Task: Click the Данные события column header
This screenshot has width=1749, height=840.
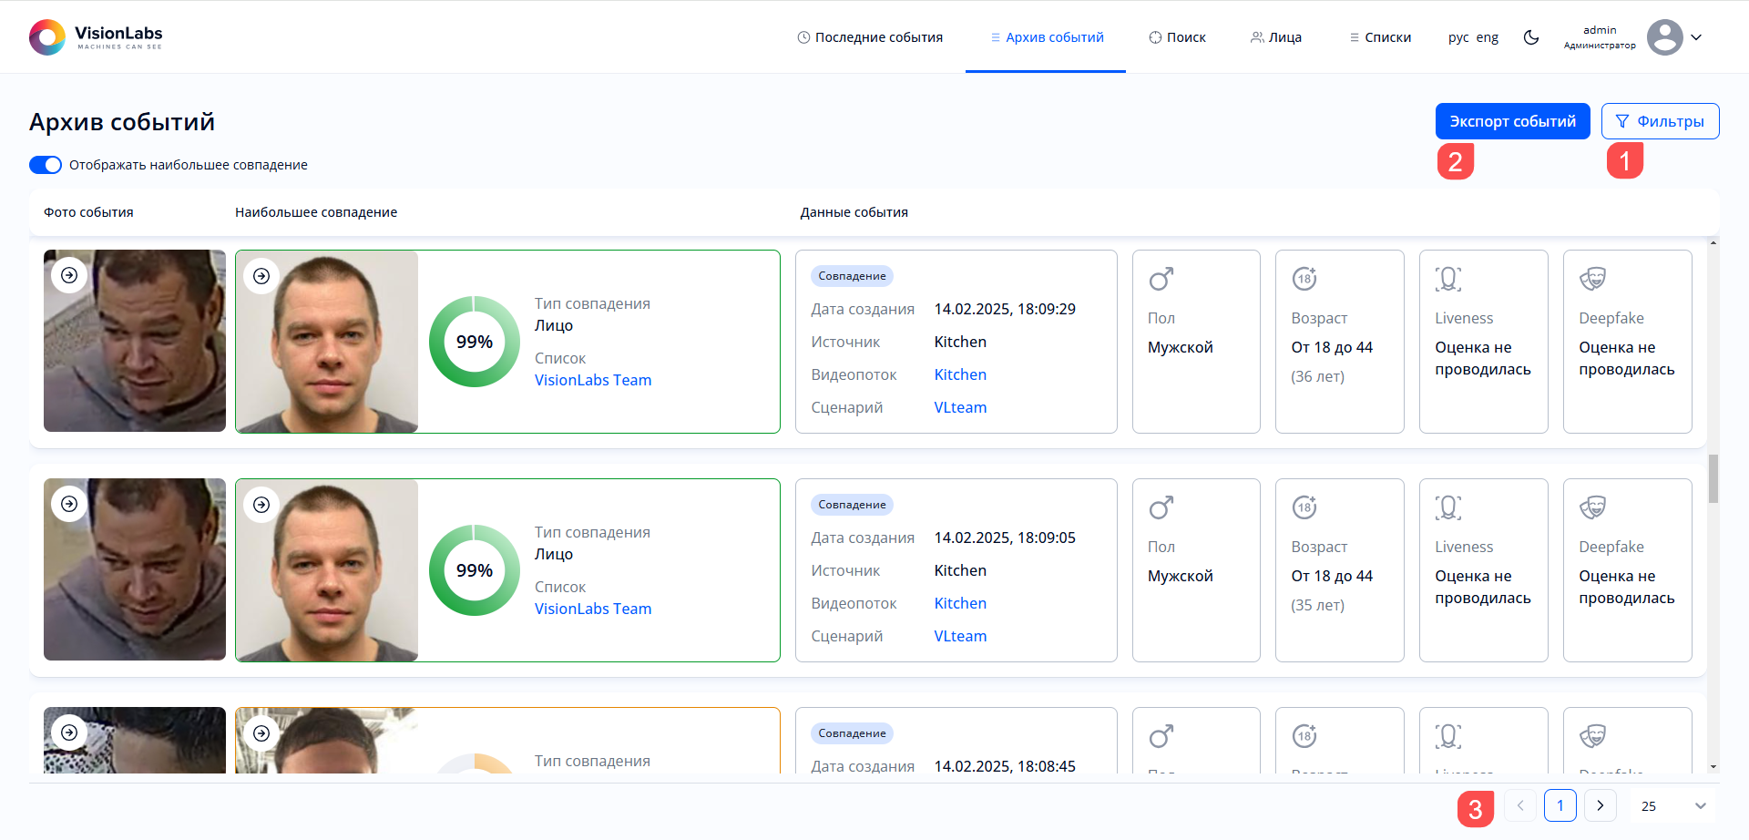Action: point(854,212)
